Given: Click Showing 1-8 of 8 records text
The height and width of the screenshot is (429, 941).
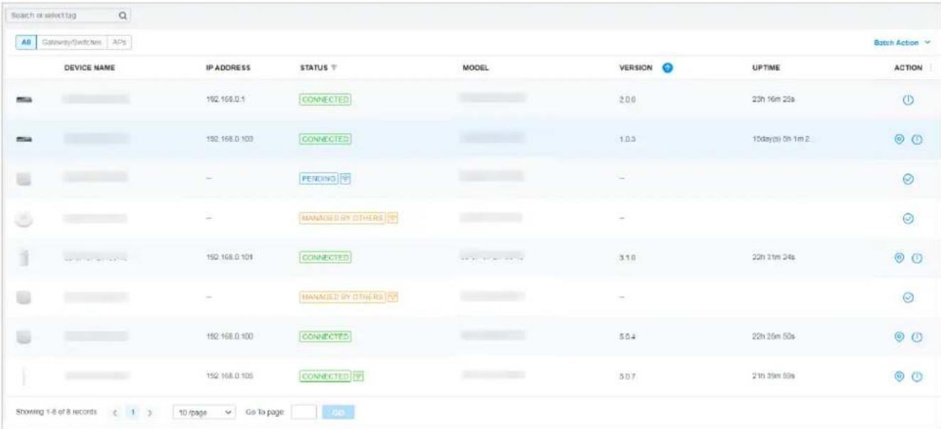Looking at the screenshot, I should point(55,412).
